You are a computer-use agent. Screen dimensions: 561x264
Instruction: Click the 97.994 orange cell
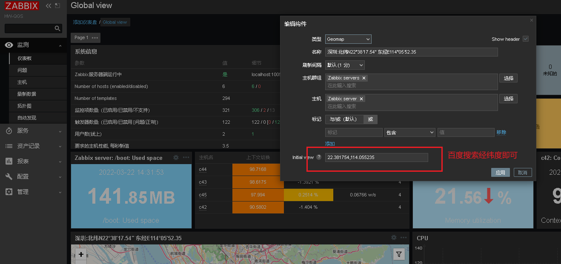coord(258,195)
